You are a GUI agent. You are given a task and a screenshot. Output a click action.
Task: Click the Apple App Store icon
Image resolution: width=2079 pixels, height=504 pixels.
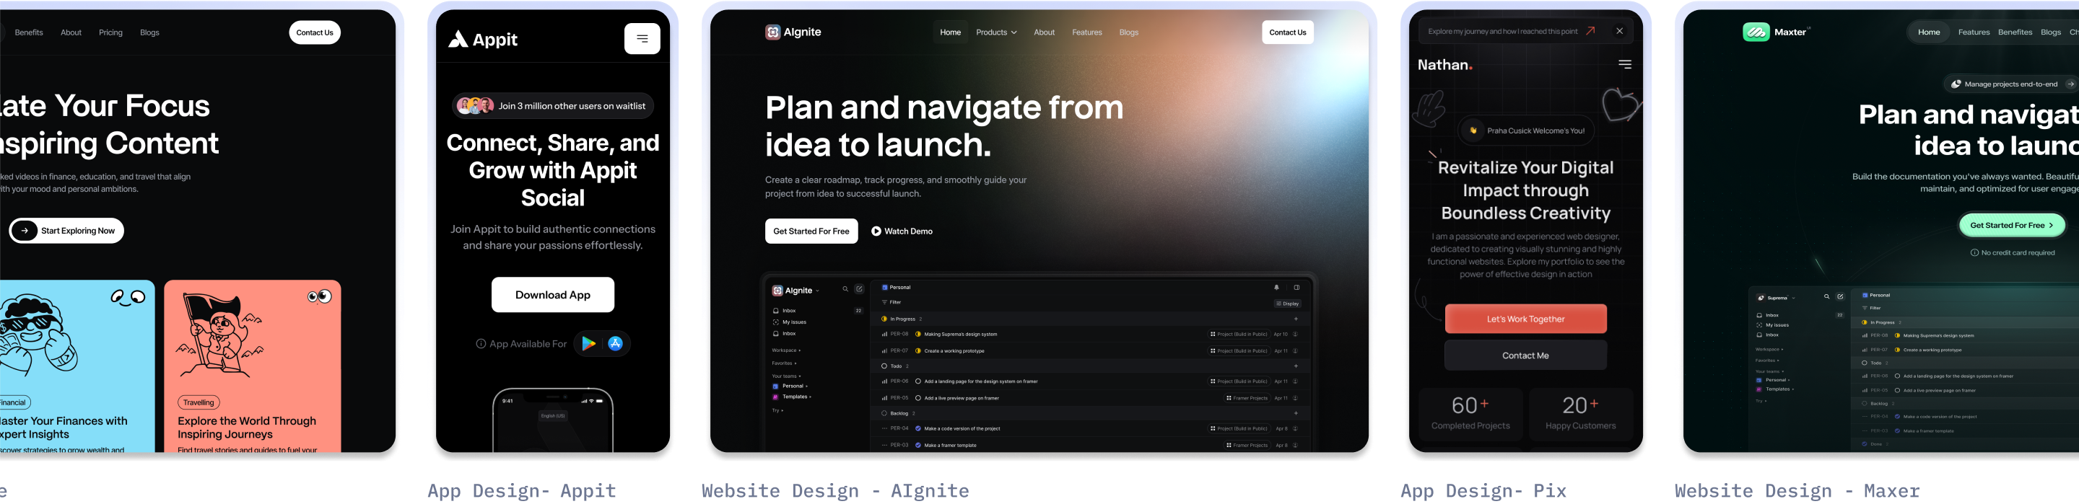615,343
